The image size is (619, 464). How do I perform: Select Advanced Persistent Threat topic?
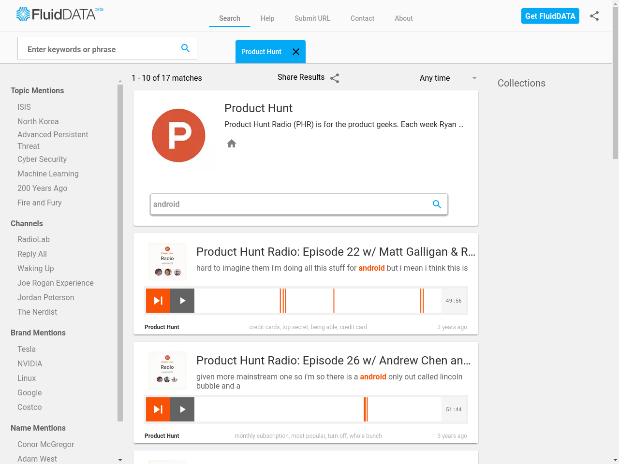53,140
